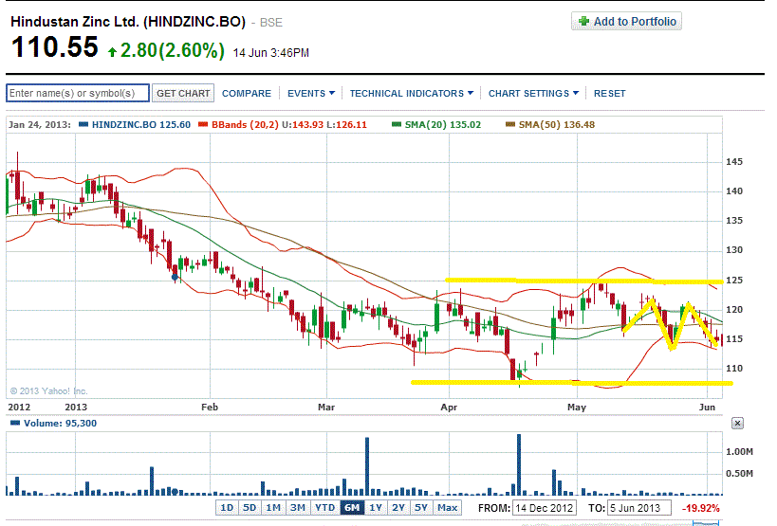This screenshot has width=777, height=526.
Task: Click the Reset link
Action: pos(609,94)
